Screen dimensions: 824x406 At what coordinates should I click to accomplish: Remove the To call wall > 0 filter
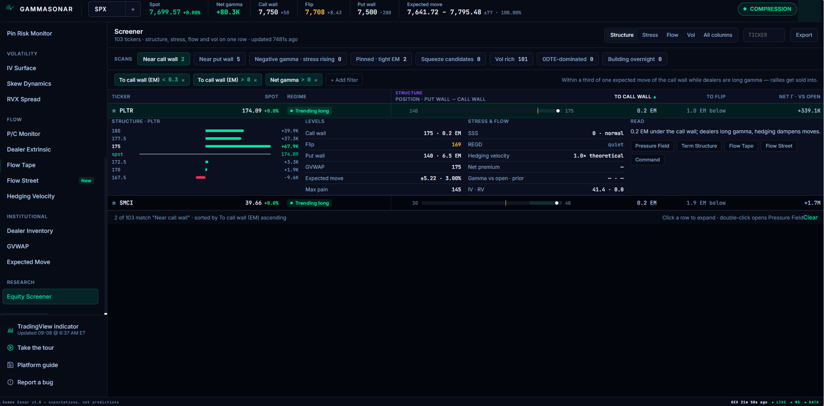click(256, 80)
